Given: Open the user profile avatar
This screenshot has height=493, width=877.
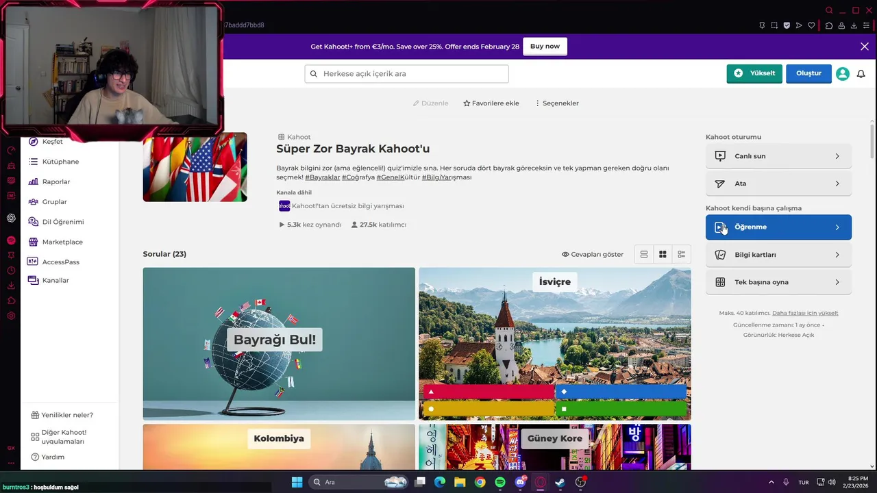Looking at the screenshot, I should (843, 73).
